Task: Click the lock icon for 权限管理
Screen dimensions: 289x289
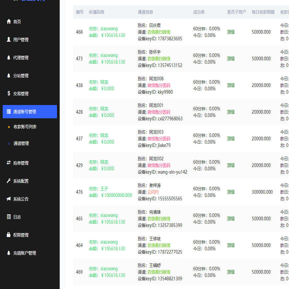Action: tap(9, 235)
